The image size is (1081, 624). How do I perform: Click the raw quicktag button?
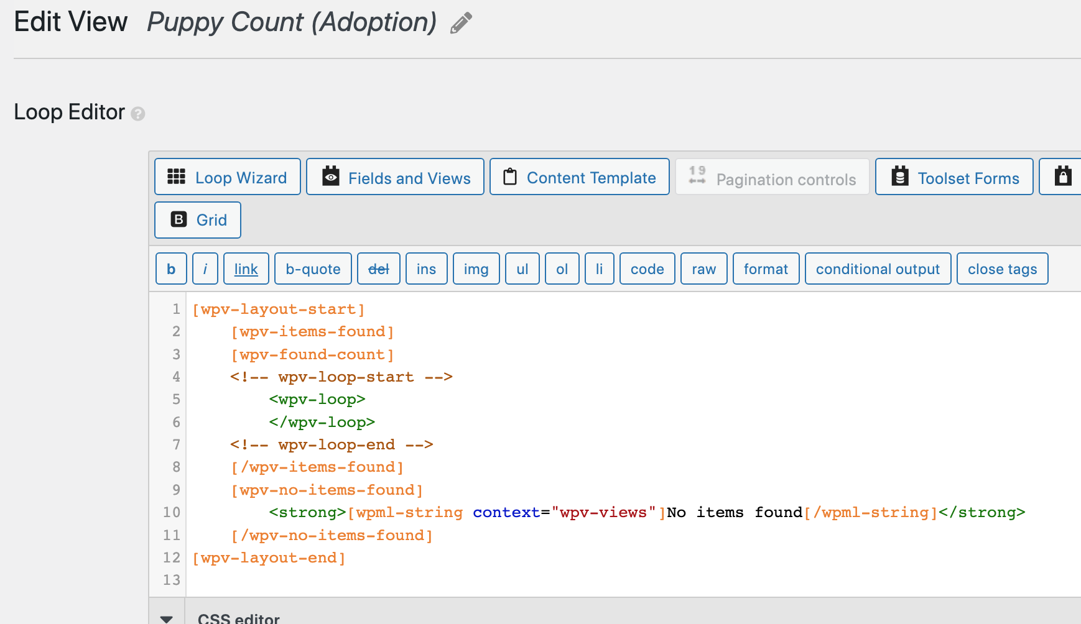point(704,268)
